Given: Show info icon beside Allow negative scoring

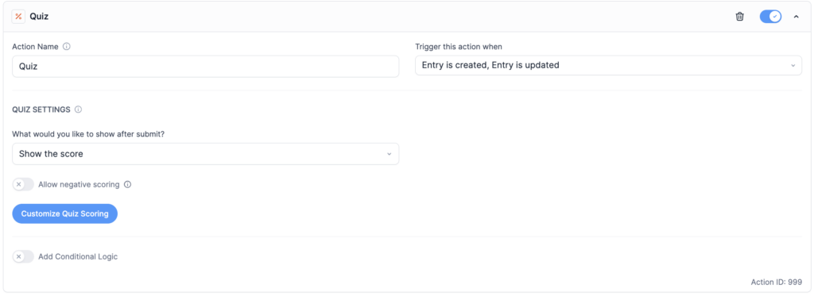Looking at the screenshot, I should pyautogui.click(x=128, y=184).
